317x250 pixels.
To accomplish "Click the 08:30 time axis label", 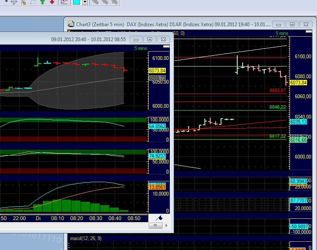I will pos(96,218).
